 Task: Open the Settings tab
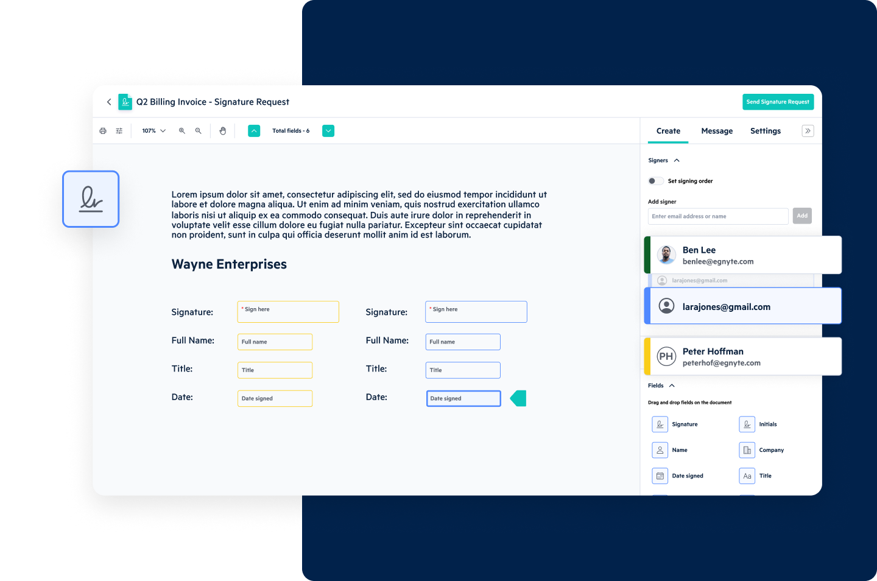click(765, 130)
